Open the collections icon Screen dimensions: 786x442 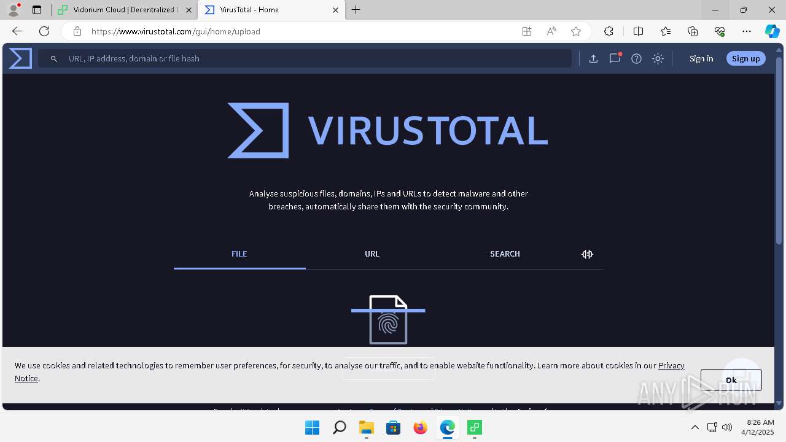click(693, 31)
